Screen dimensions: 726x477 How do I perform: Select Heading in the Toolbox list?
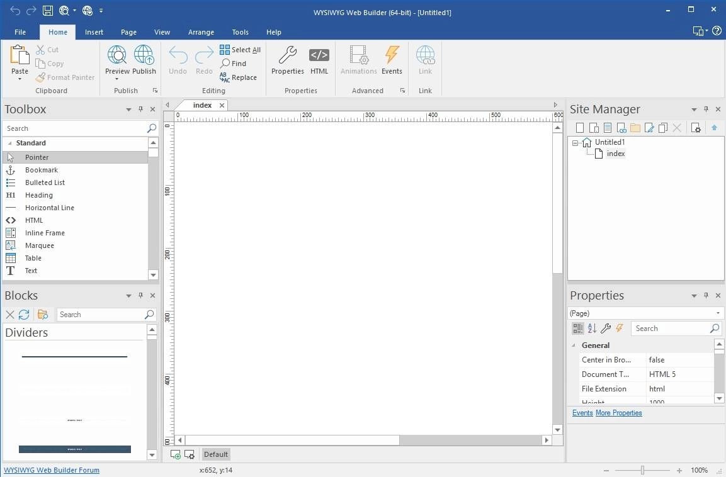click(76, 195)
